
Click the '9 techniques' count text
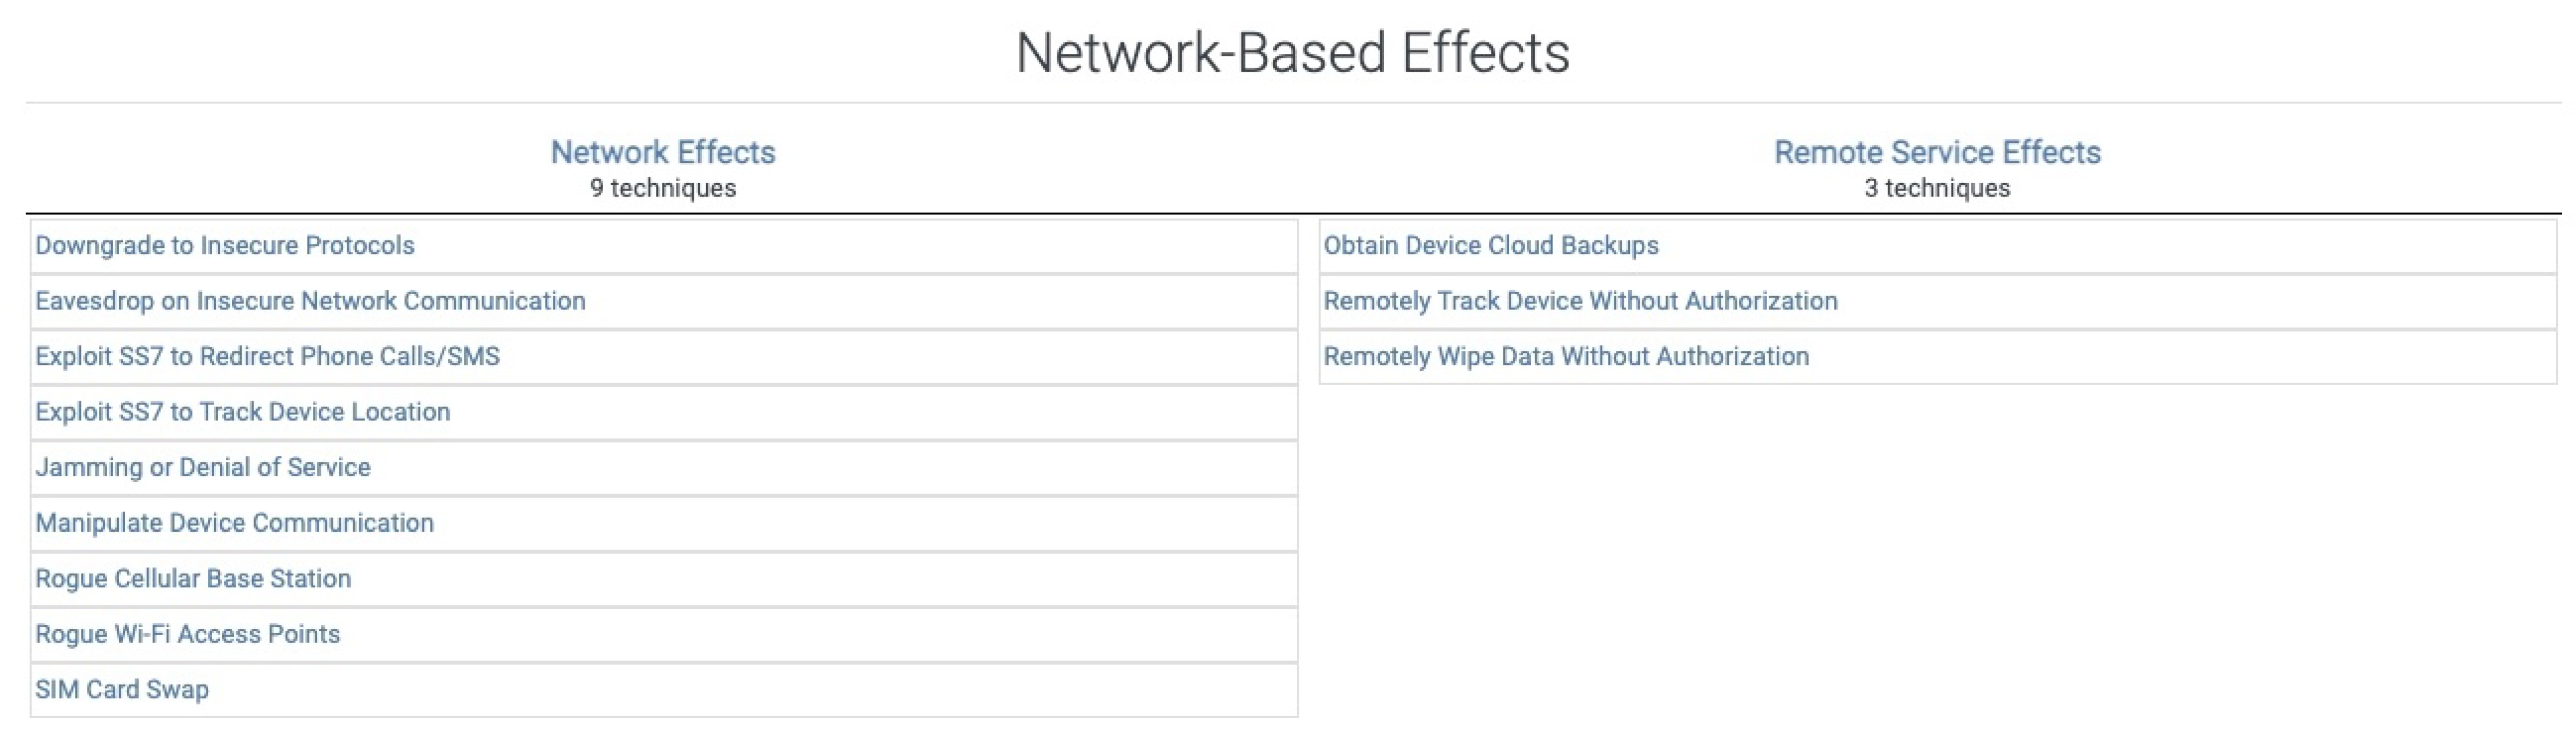[x=662, y=188]
